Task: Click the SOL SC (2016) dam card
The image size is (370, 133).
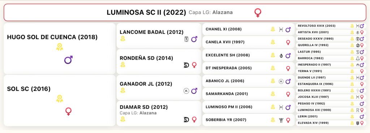Action: [60, 101]
